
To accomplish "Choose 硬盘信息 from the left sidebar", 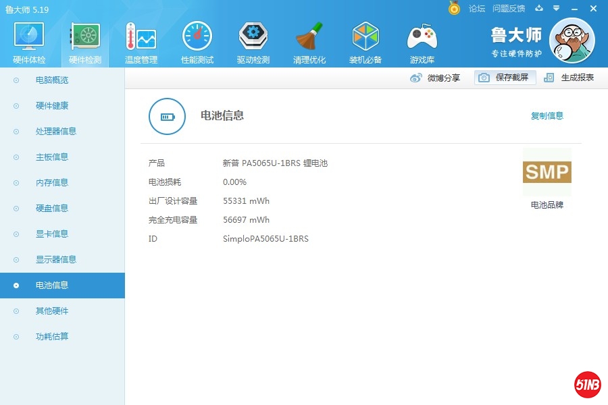I will click(x=52, y=209).
